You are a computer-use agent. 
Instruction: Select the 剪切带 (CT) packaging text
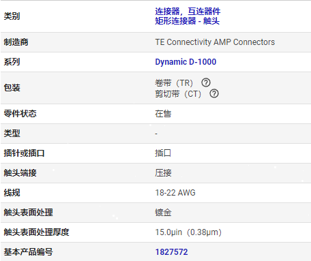[x=178, y=94]
